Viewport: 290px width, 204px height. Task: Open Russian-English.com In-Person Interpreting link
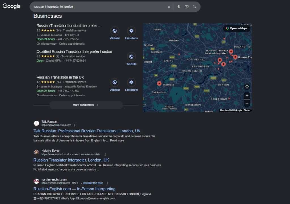[x=74, y=189]
